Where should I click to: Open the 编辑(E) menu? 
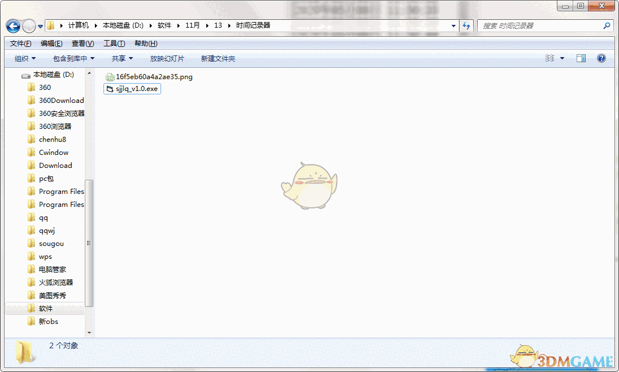(x=51, y=44)
